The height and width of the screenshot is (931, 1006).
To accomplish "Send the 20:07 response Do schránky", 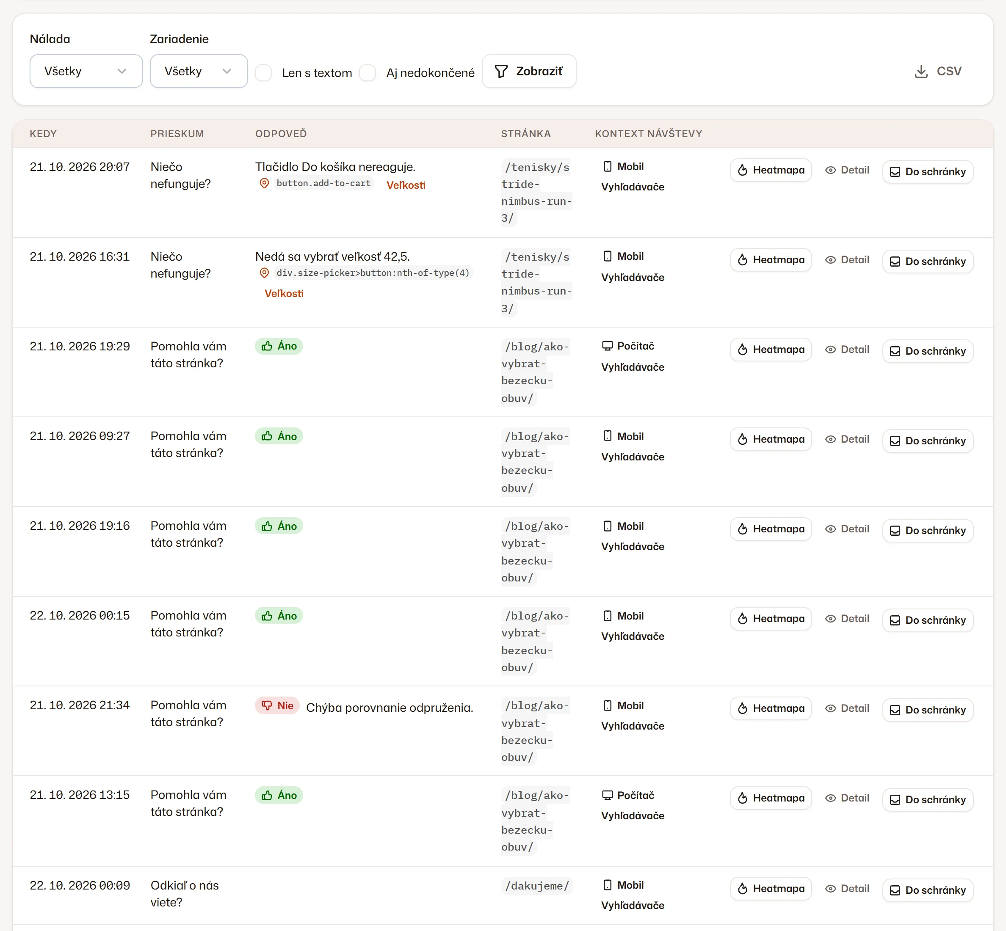I will coord(927,172).
